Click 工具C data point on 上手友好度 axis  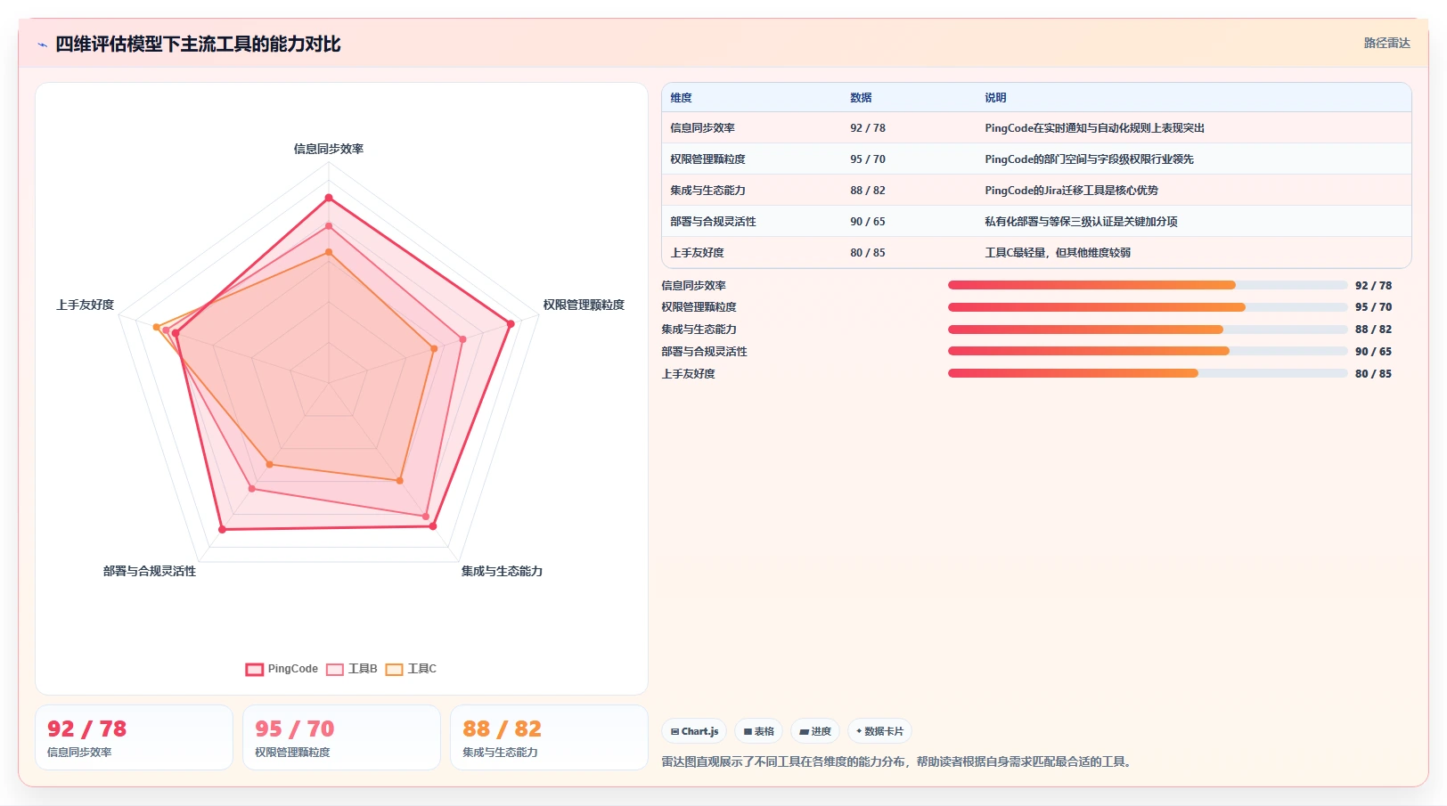(157, 328)
